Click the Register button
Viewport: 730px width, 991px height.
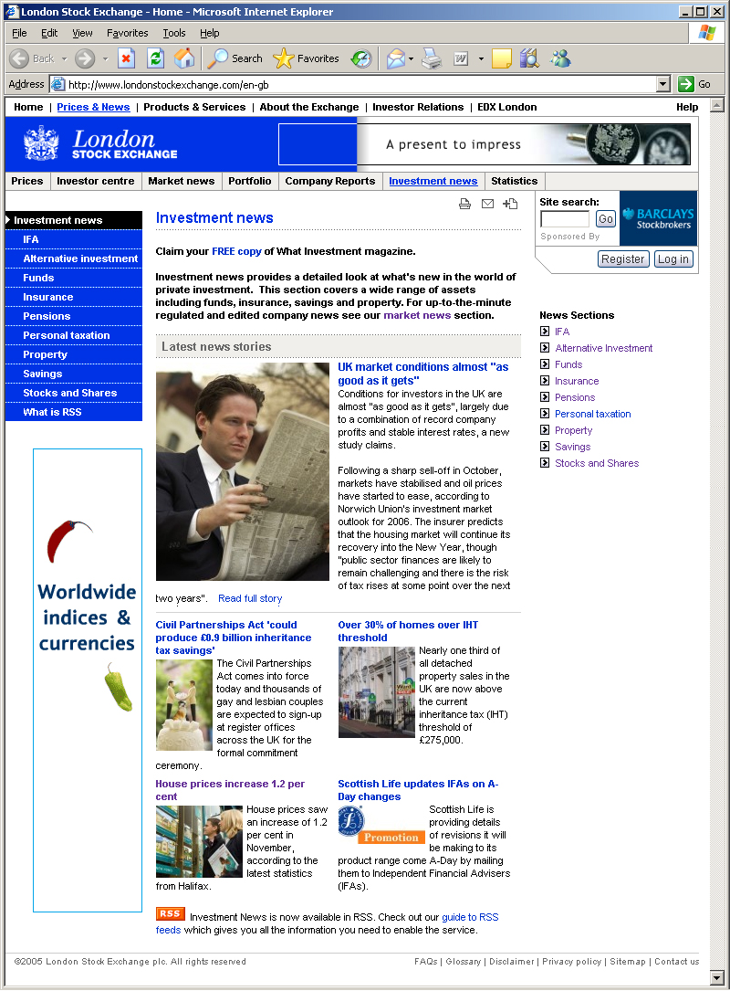point(622,259)
